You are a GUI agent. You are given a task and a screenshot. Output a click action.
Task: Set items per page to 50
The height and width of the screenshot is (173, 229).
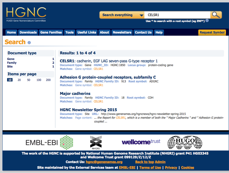(29, 80)
